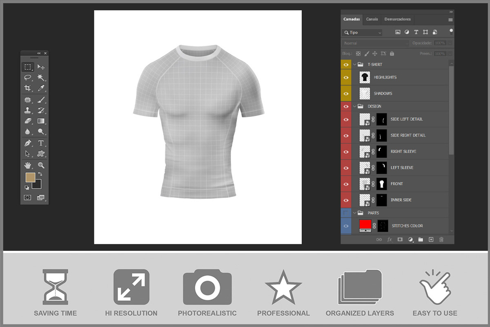Image resolution: width=490 pixels, height=327 pixels.
Task: Create a new group folder icon
Action: [x=421, y=240]
